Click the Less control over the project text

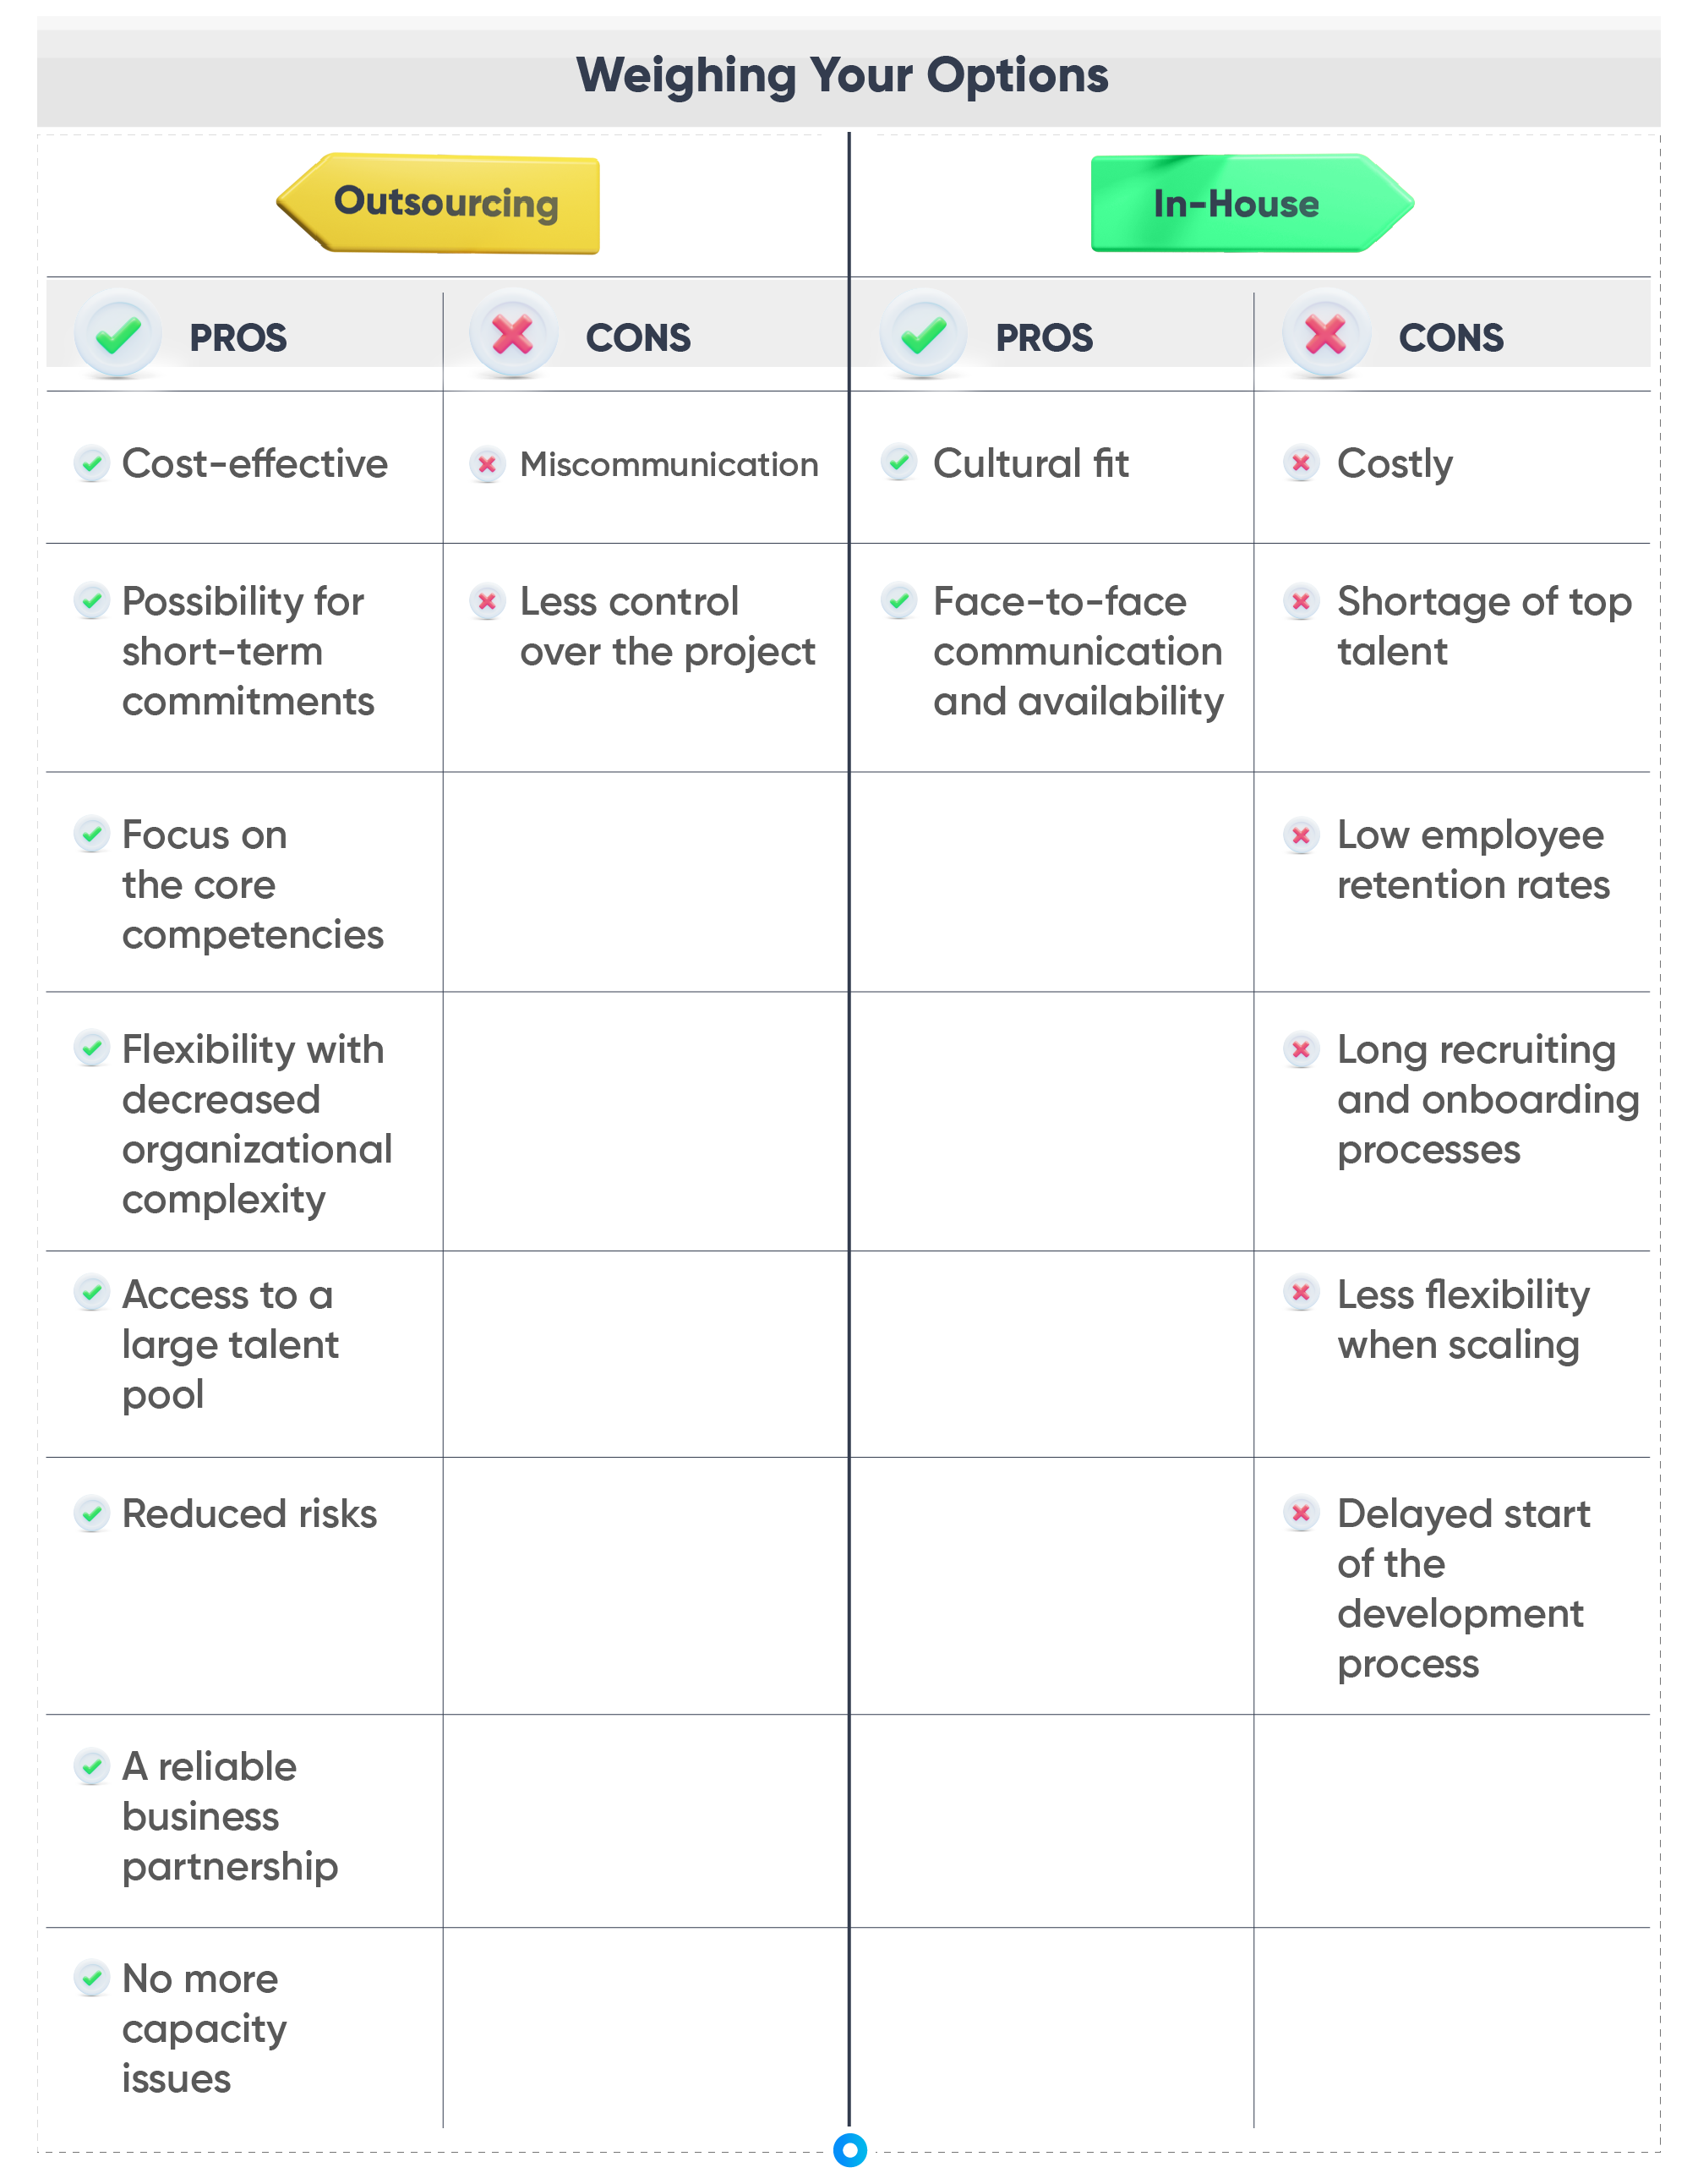tap(667, 627)
